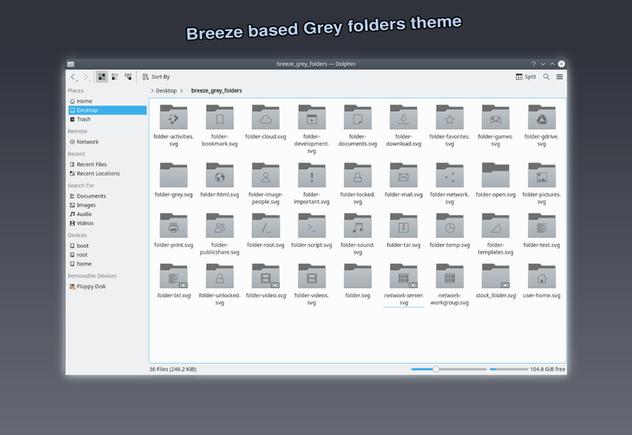Viewport: 632px width, 435px height.
Task: Select folder-sound.svg icon
Action: tap(358, 226)
